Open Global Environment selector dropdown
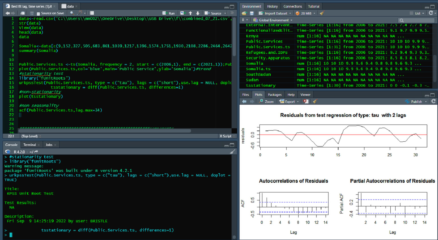 point(273,20)
